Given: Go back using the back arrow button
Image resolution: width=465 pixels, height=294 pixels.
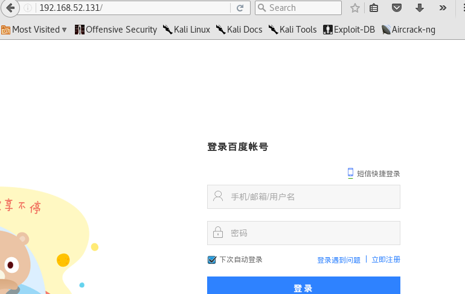Looking at the screenshot, I should [10, 8].
